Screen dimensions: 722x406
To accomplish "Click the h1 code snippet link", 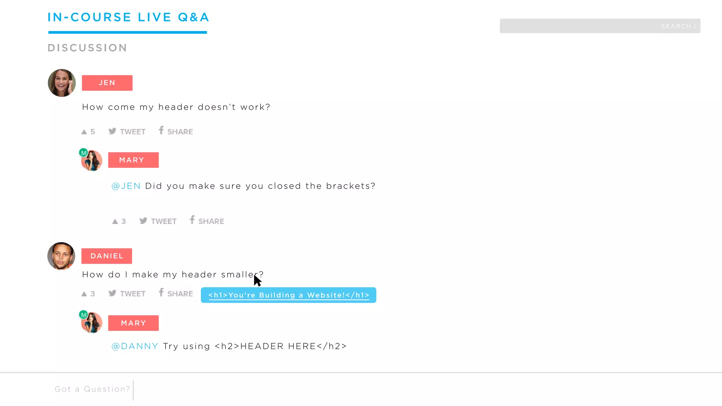I will click(288, 295).
